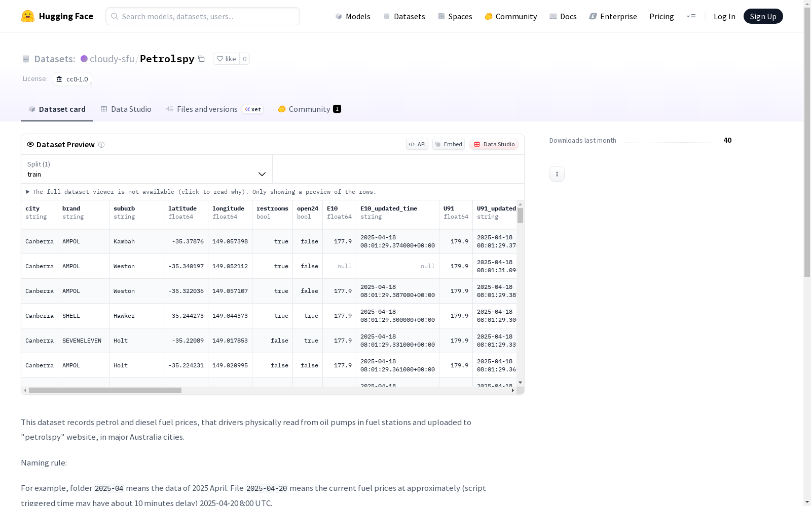
Task: Click the Hugging Face emoji logo
Action: click(x=28, y=16)
